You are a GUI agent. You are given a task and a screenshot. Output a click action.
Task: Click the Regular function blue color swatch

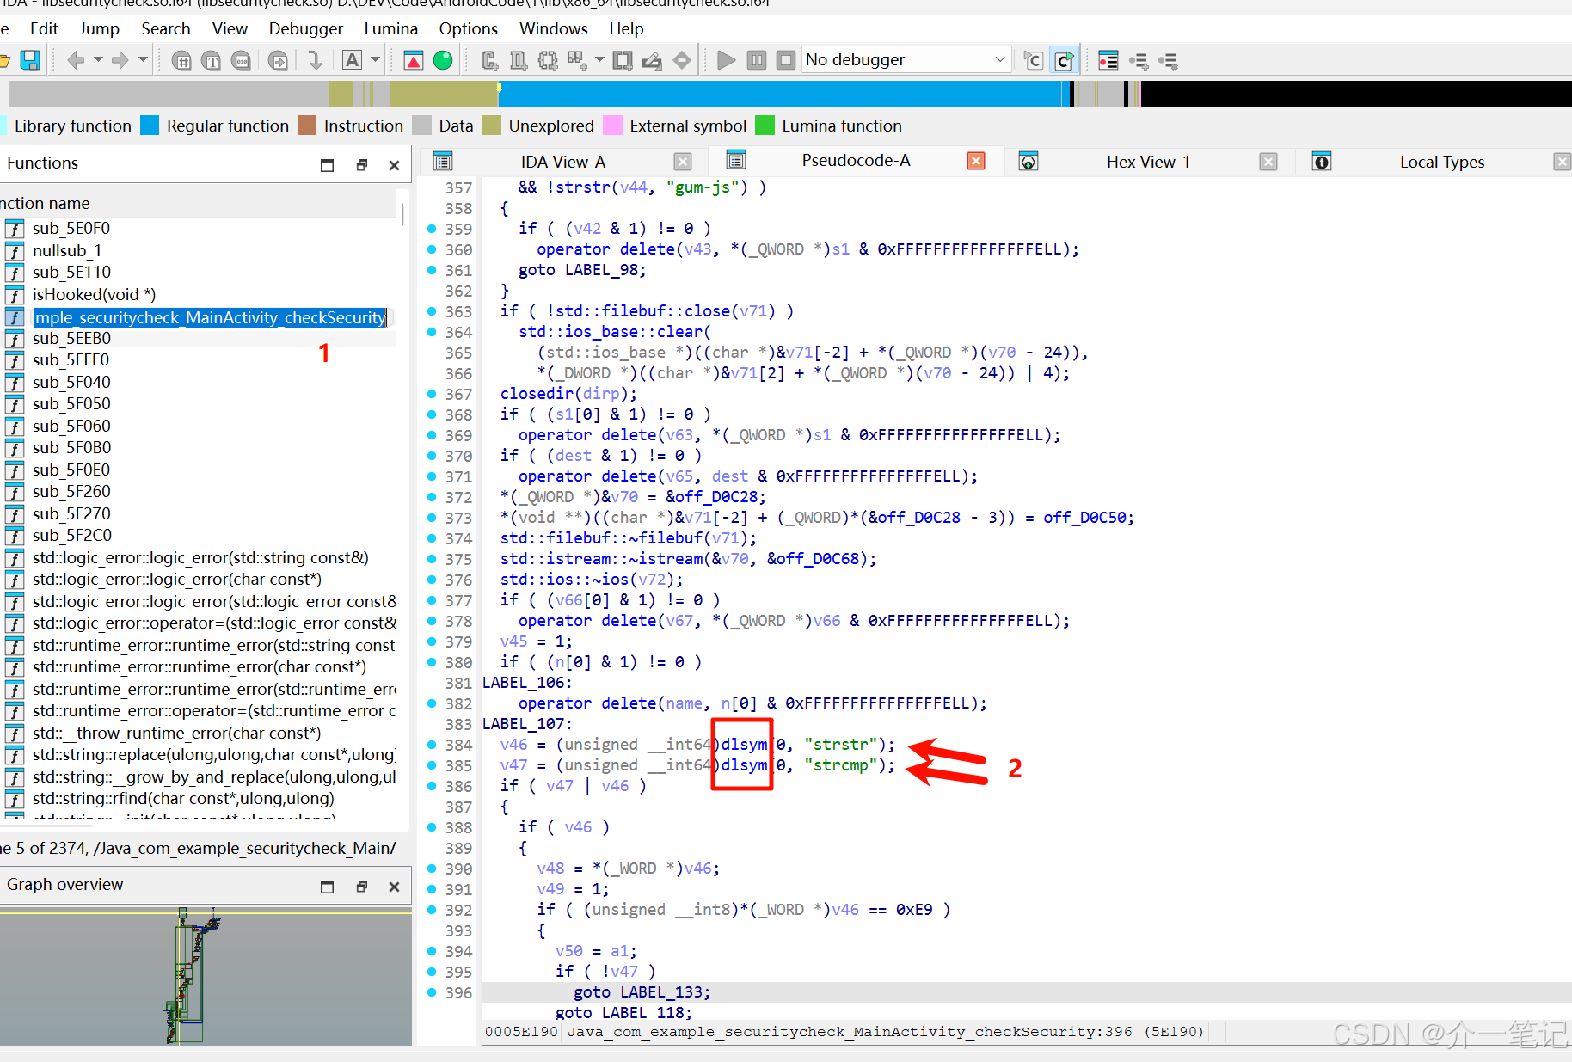[x=150, y=126]
